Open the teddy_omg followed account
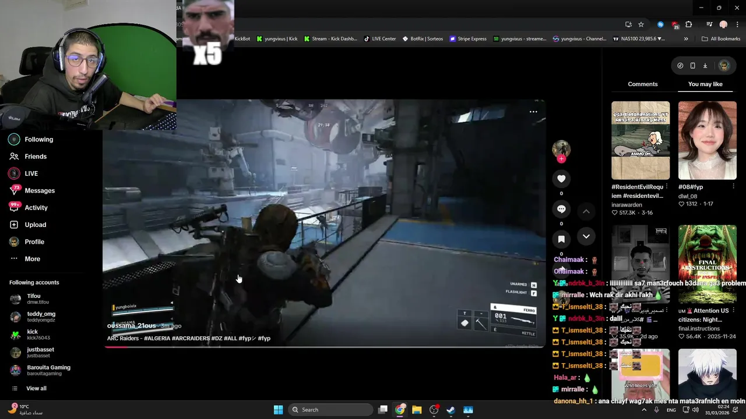Screen dimensions: 746x419 (33, 317)
